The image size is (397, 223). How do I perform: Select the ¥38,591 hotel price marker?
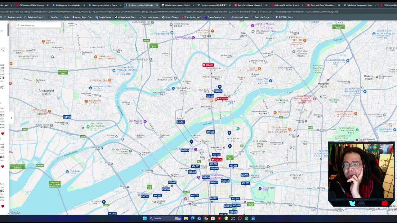tap(145, 196)
